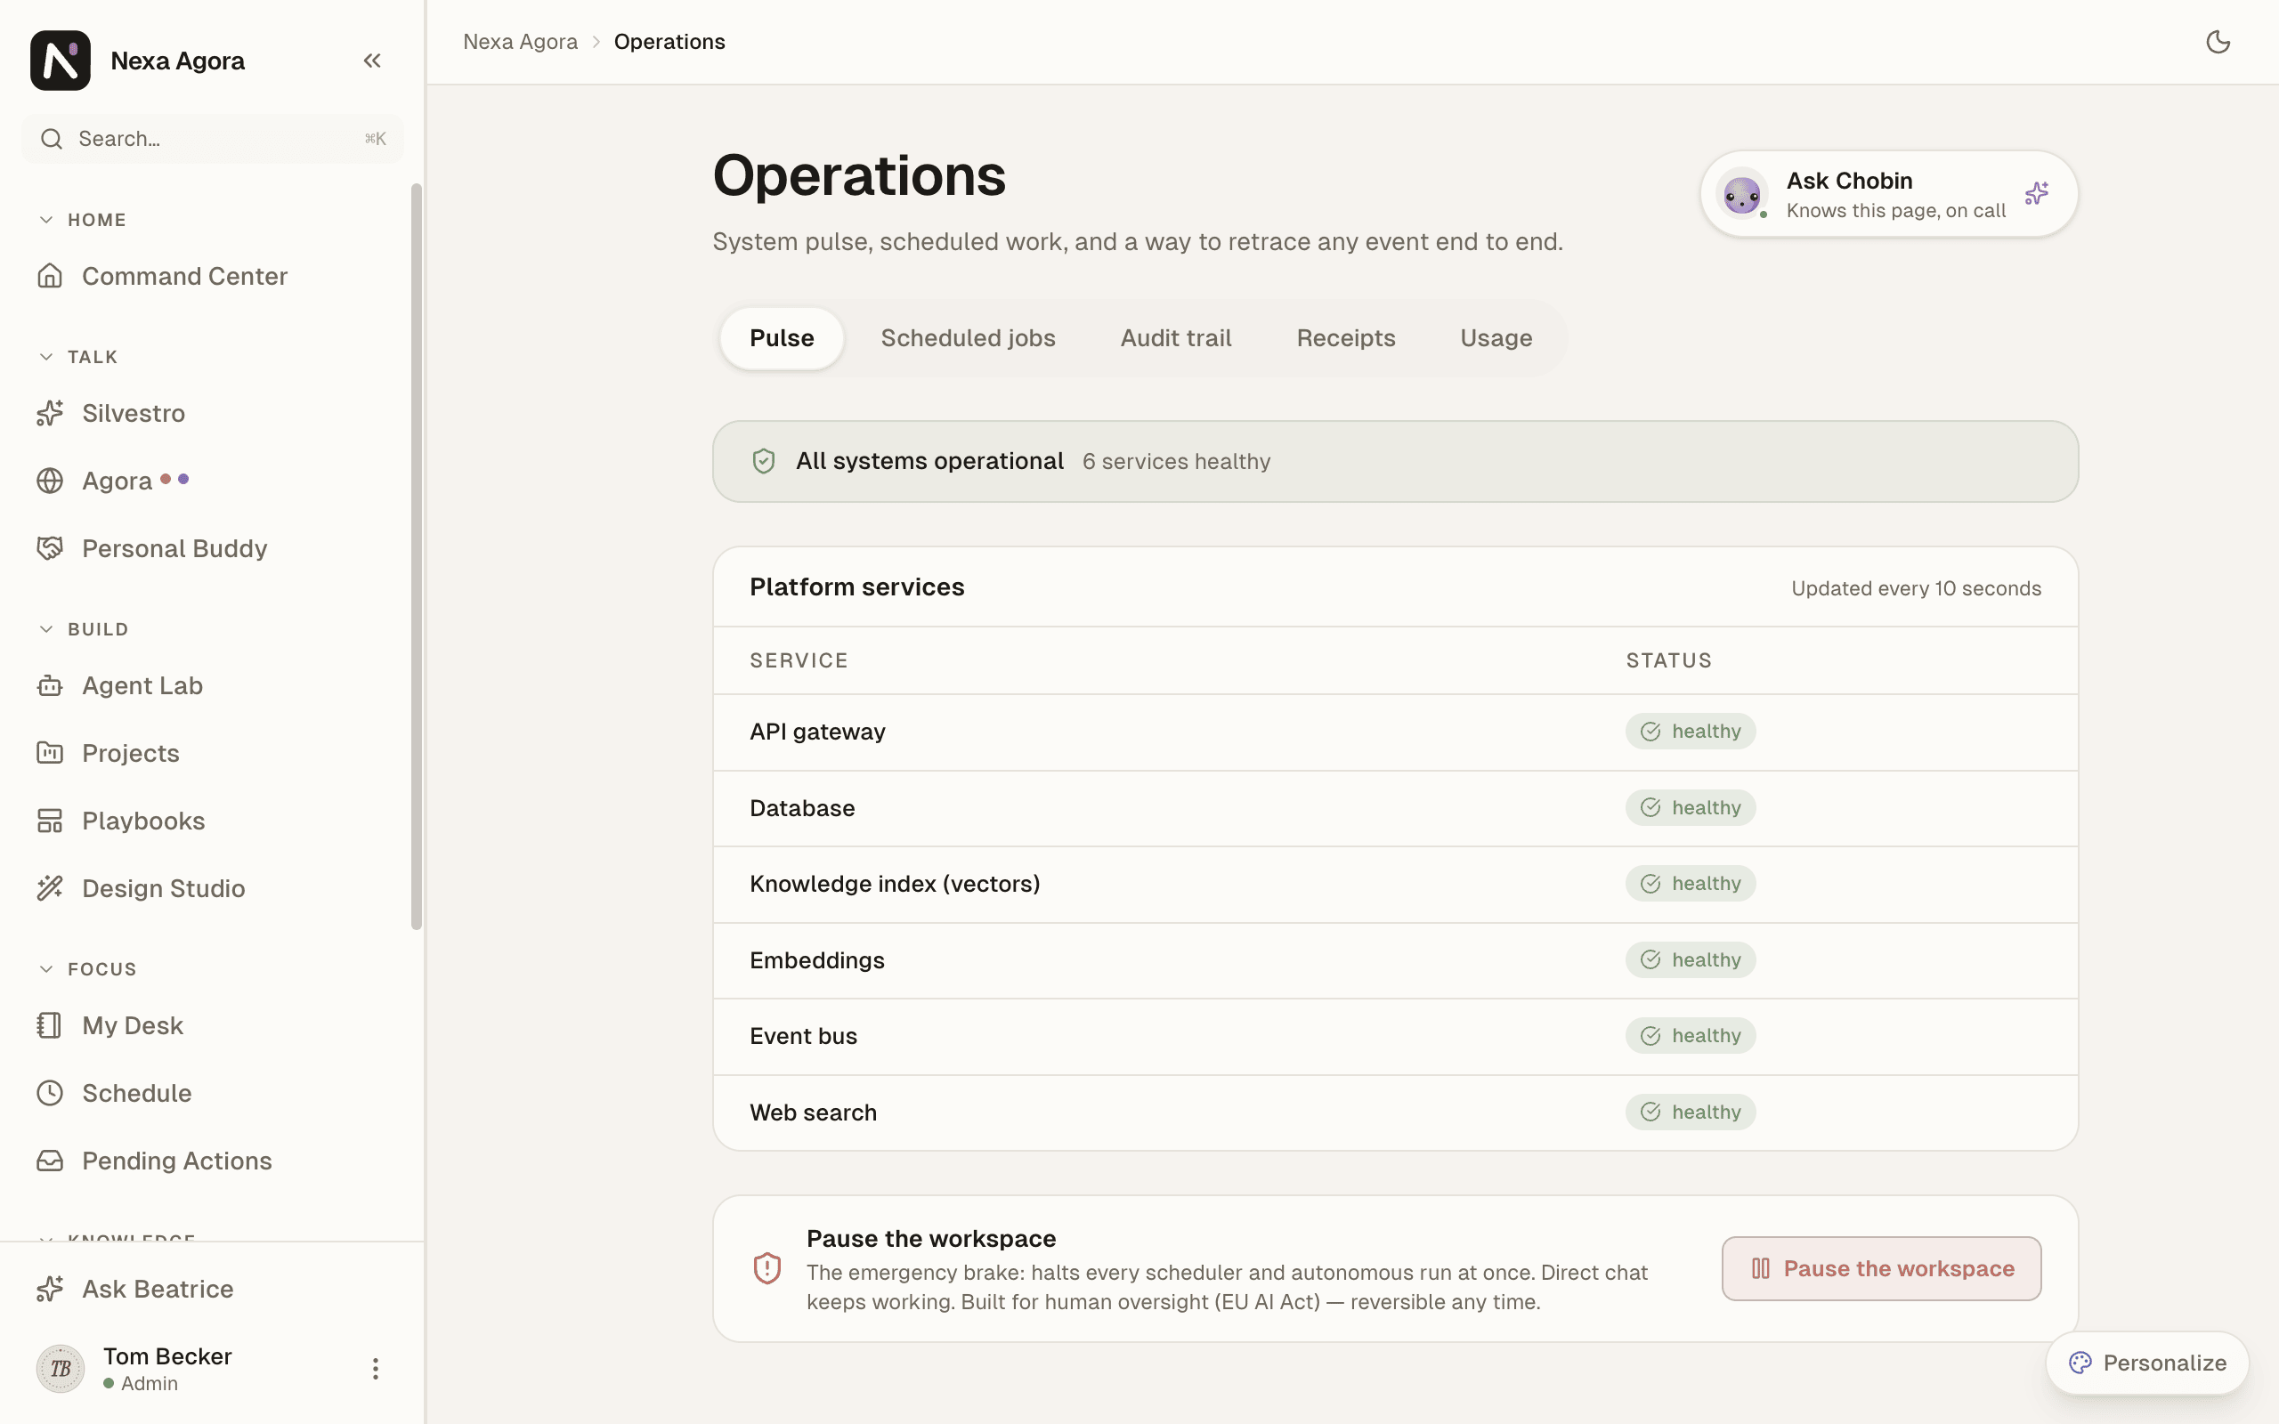Collapse the BUILD section
Image resolution: width=2279 pixels, height=1424 pixels.
pyautogui.click(x=46, y=629)
